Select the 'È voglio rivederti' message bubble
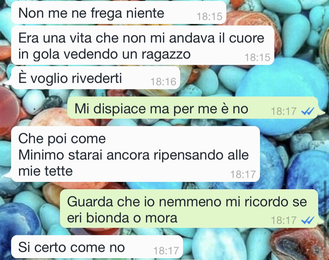This screenshot has height=260, width=329. pos(95,78)
